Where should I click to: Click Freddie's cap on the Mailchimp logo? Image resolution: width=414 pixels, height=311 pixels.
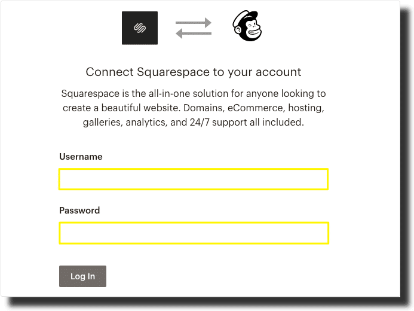click(x=246, y=16)
